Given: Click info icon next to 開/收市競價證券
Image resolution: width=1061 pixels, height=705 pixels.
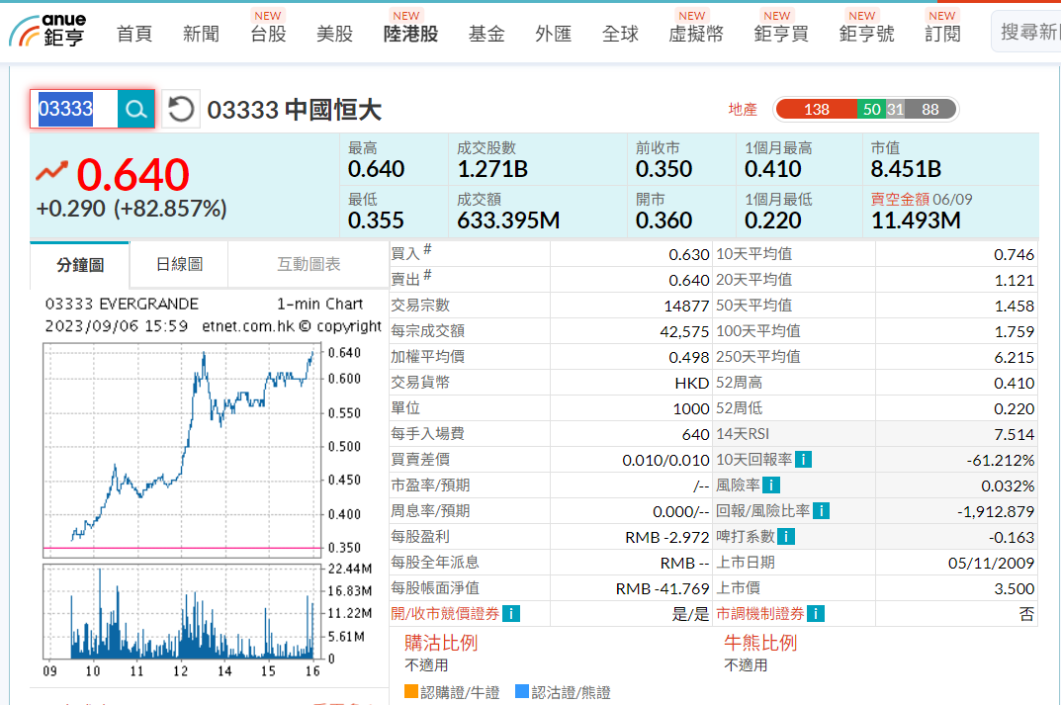Looking at the screenshot, I should [511, 614].
